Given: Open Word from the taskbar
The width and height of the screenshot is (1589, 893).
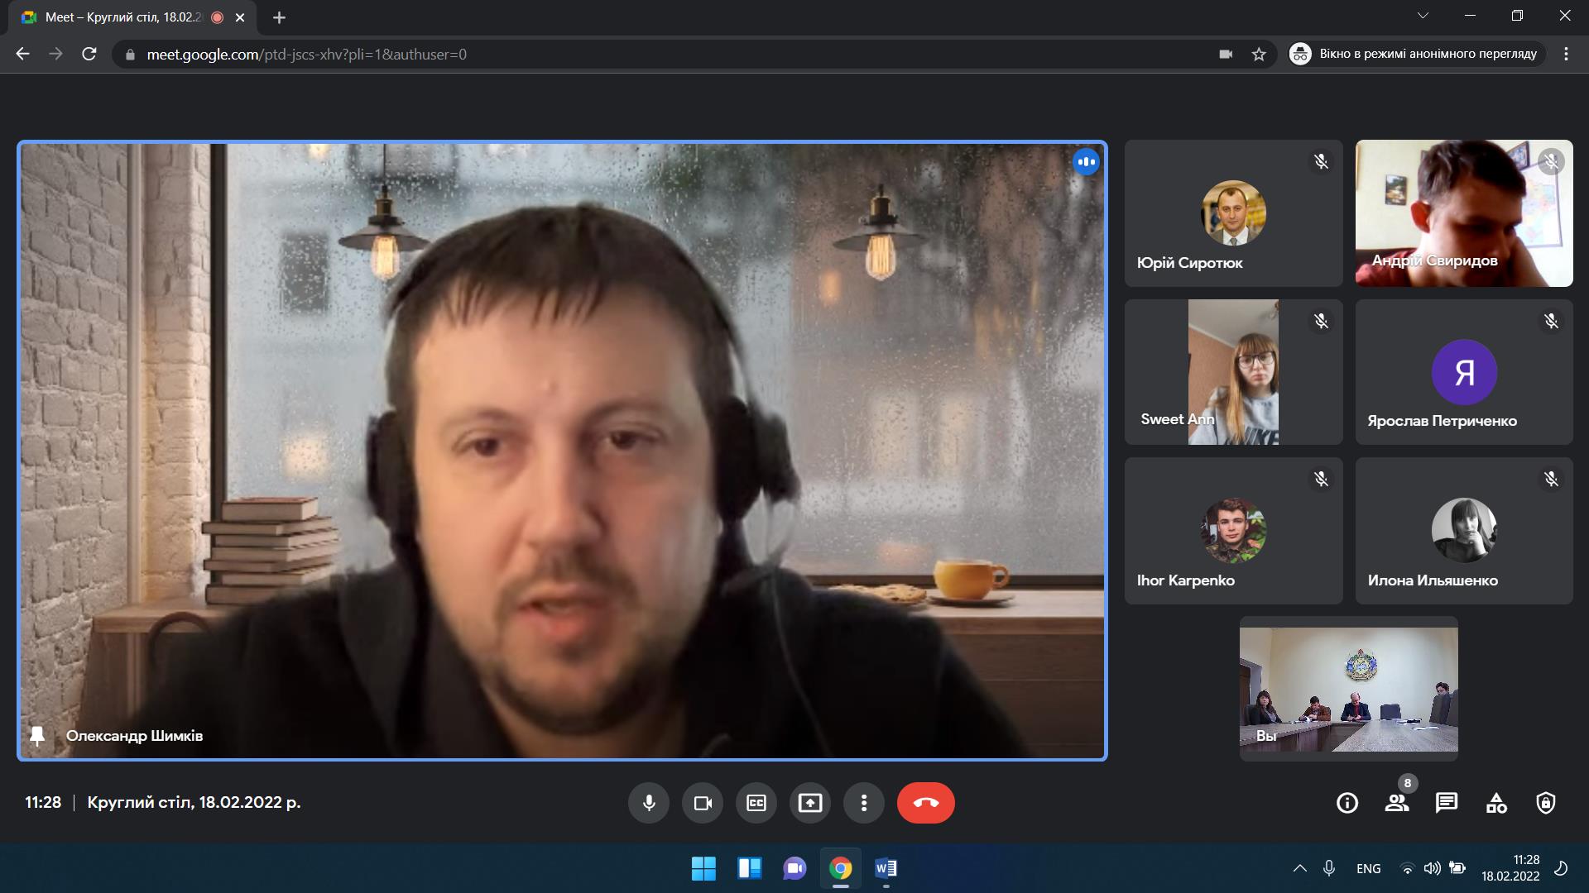Looking at the screenshot, I should tap(886, 868).
